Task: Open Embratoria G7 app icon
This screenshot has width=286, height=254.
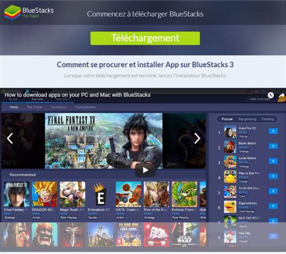Action: pyautogui.click(x=100, y=194)
